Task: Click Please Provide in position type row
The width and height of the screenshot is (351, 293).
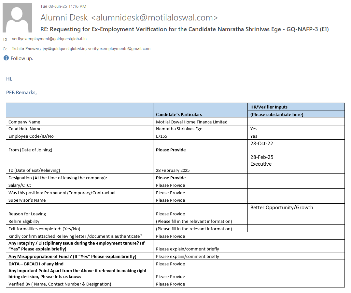Action: 170,193
